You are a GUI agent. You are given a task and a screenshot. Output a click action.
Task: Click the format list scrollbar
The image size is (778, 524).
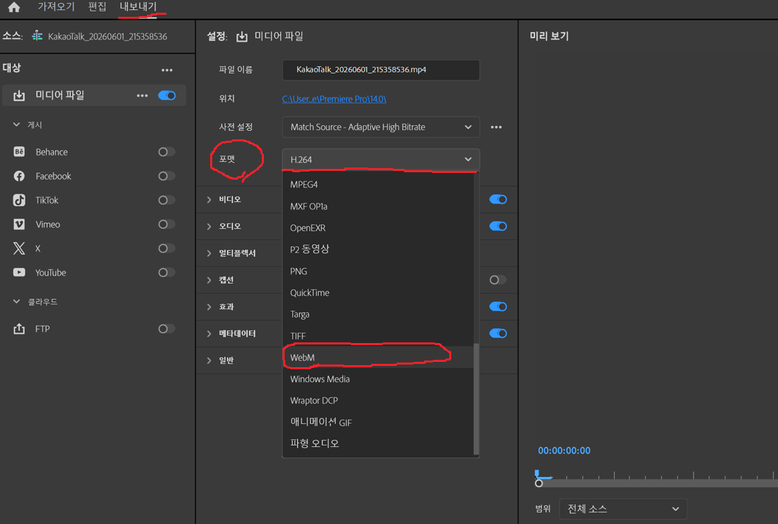click(476, 399)
